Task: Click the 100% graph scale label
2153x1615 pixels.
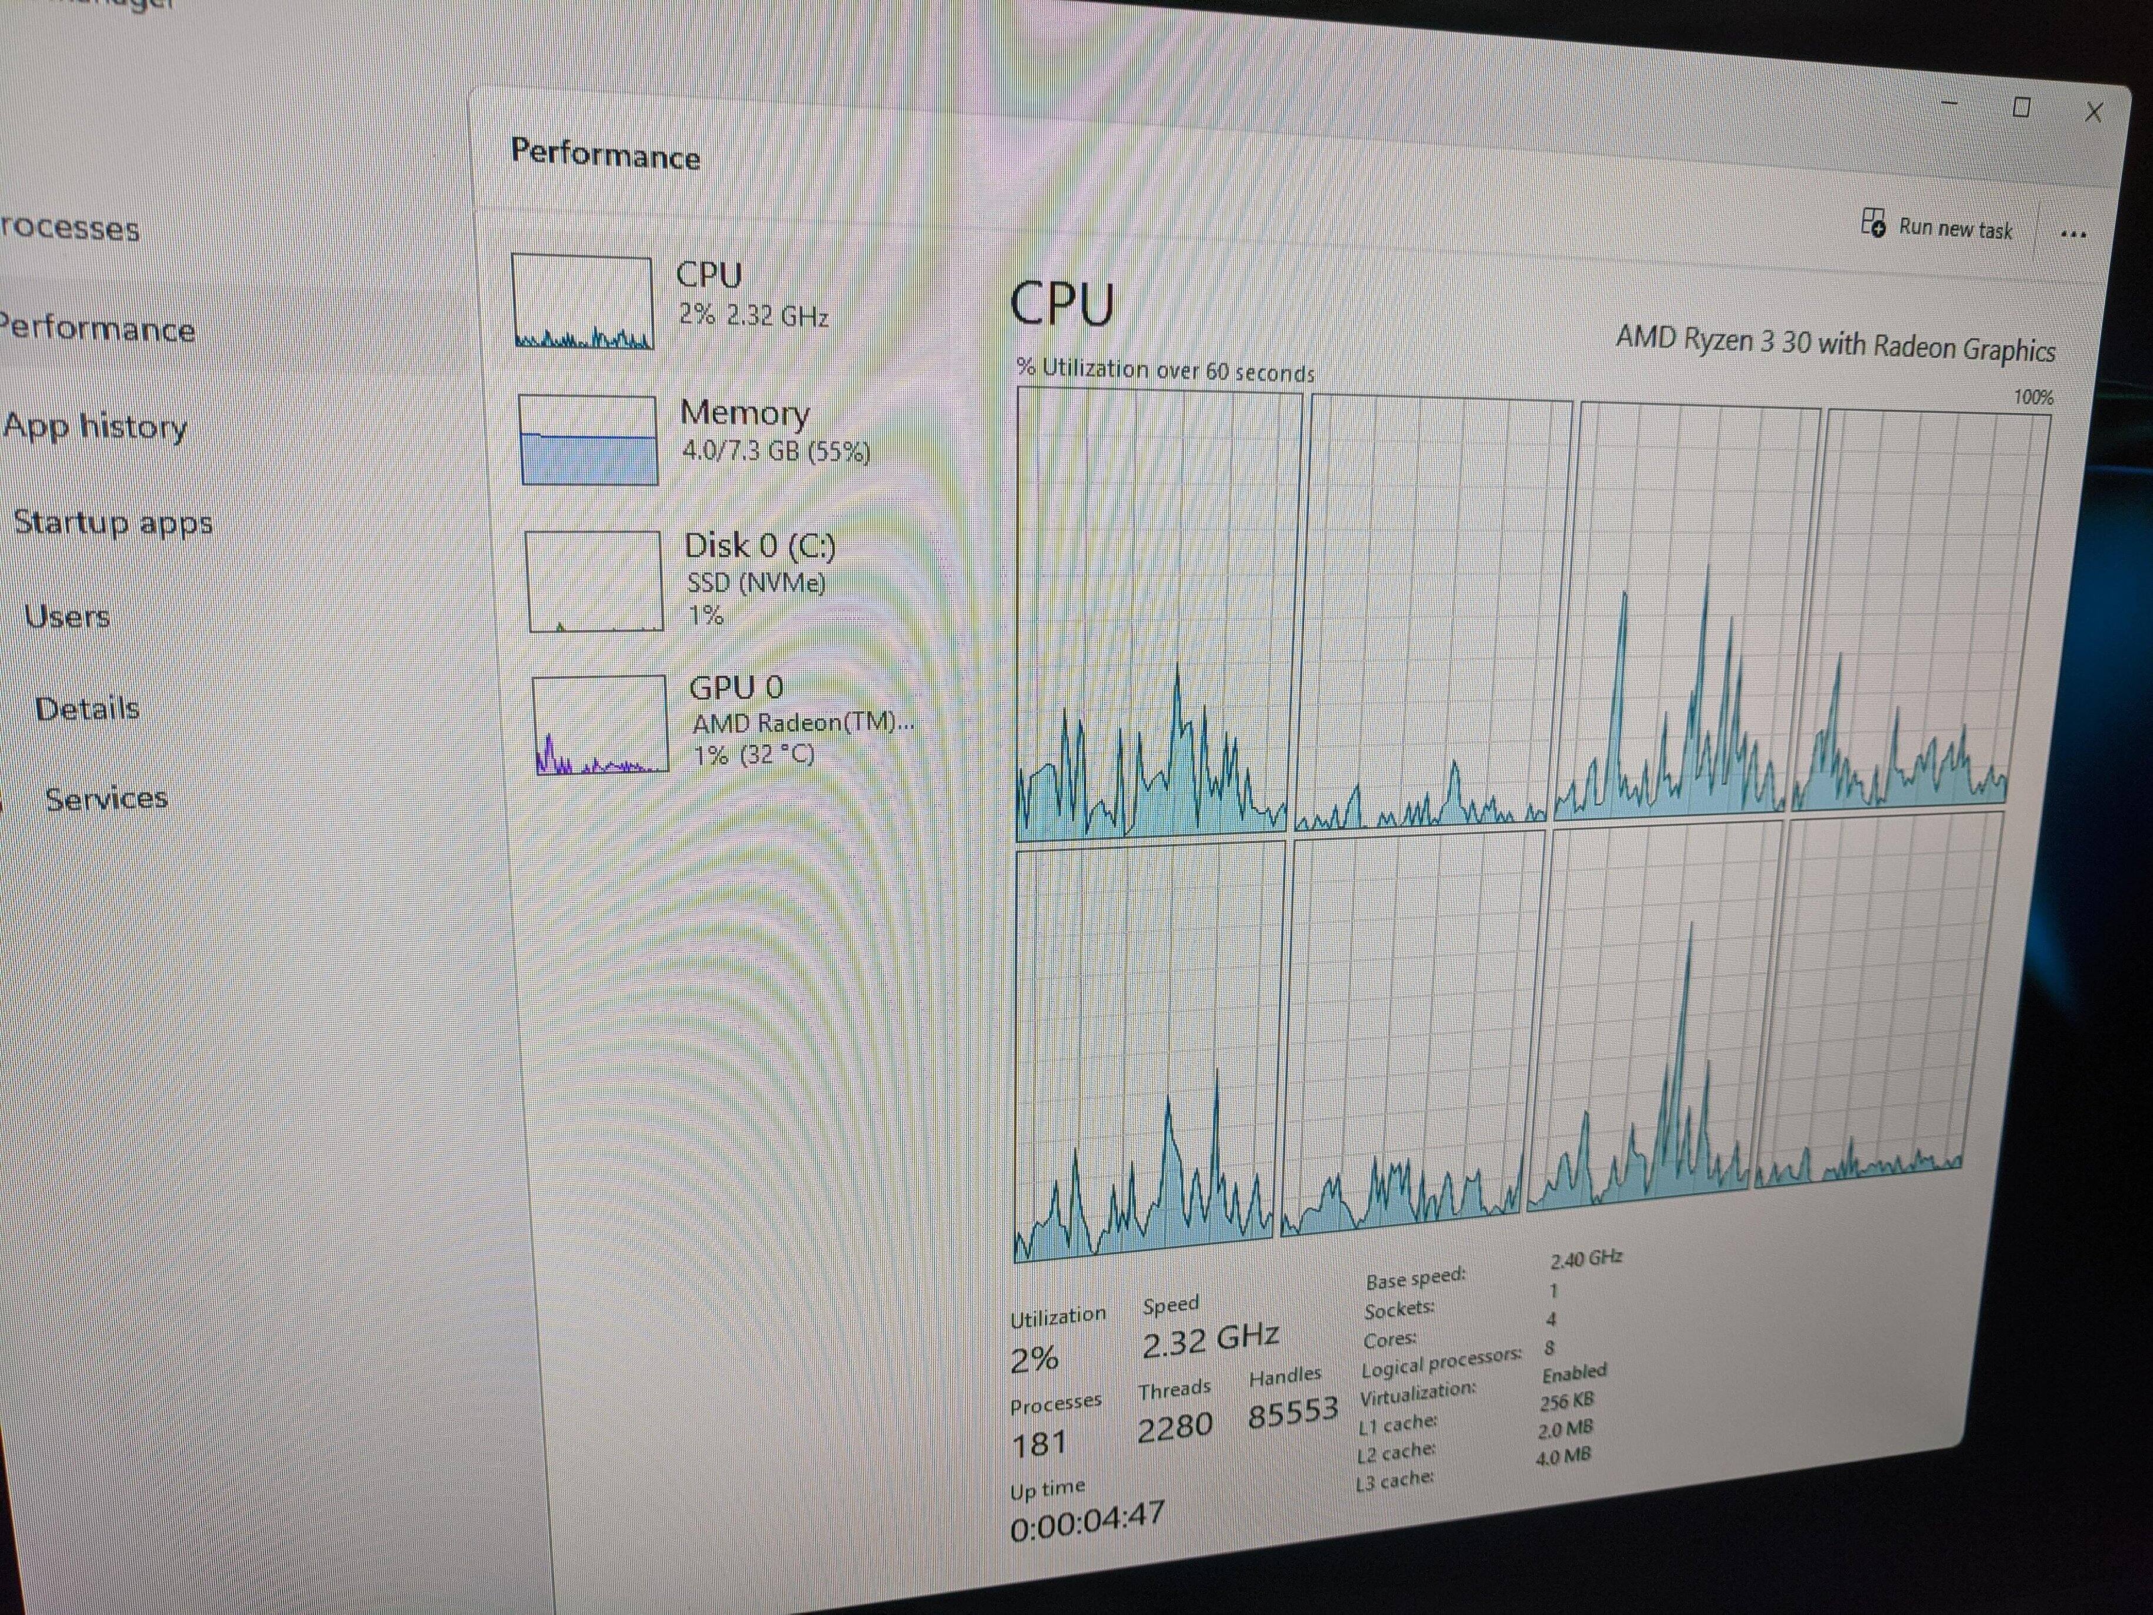Action: click(2033, 397)
